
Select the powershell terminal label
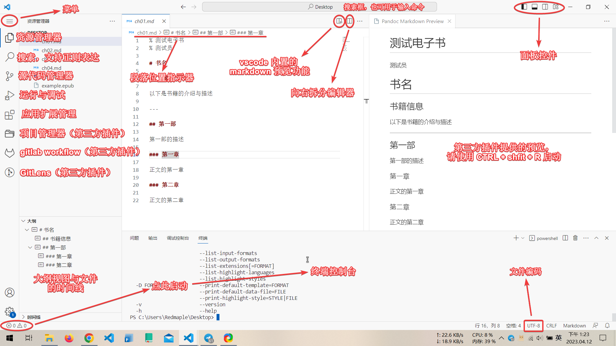(x=543, y=238)
